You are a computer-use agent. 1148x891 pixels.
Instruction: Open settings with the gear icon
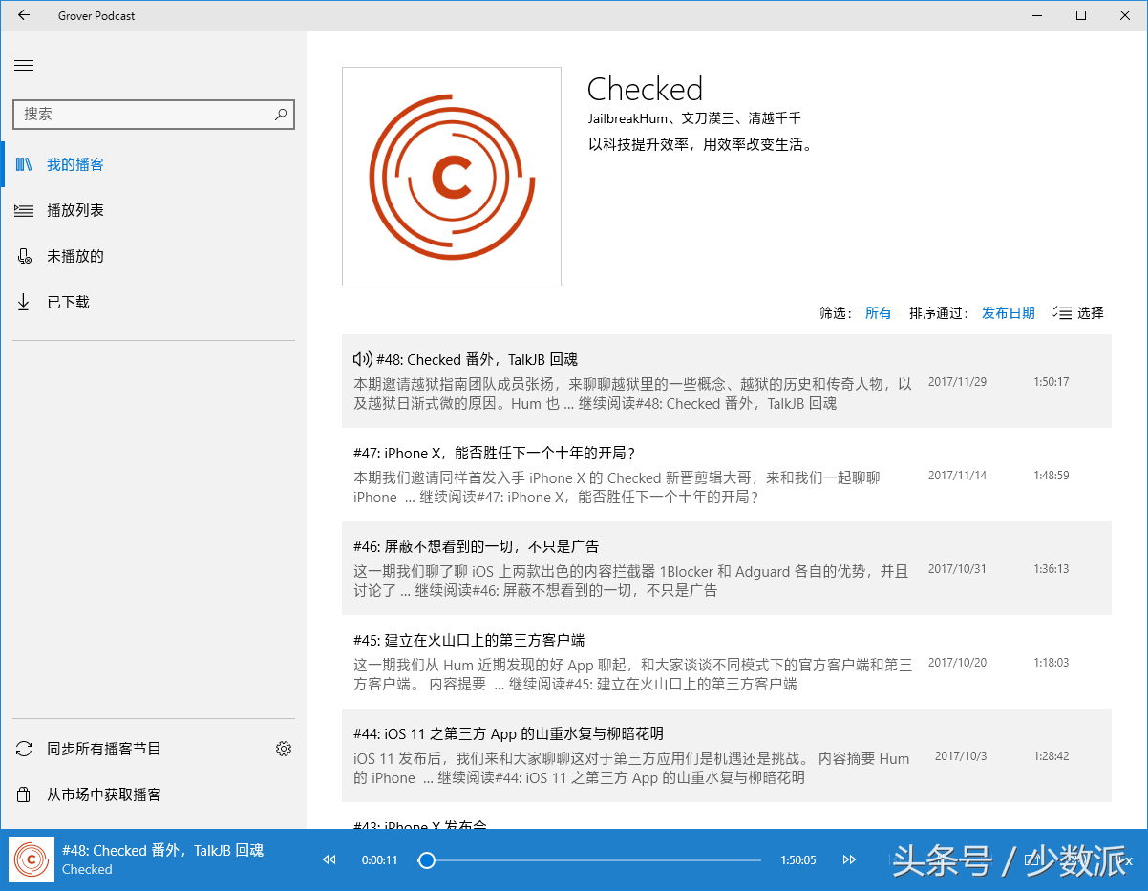[x=284, y=749]
